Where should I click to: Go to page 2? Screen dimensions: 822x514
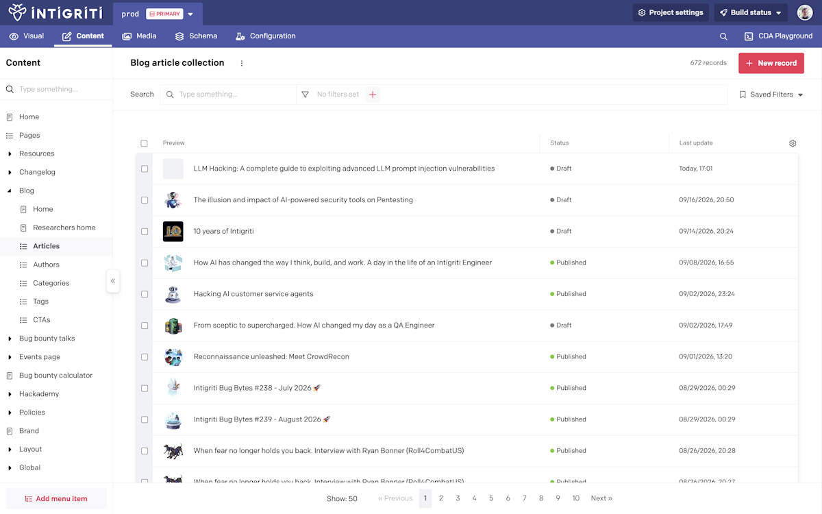point(441,498)
